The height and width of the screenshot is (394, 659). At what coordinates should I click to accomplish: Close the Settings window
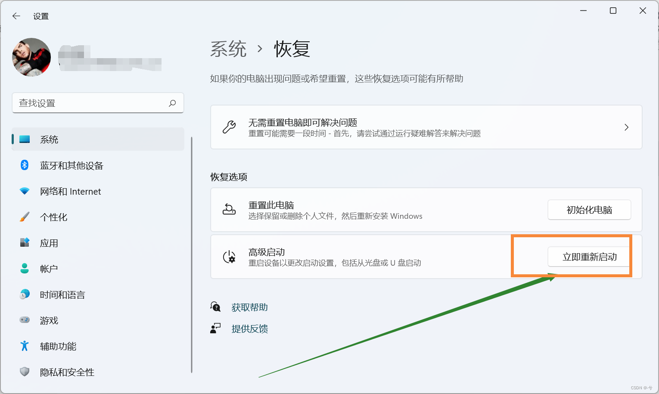(x=643, y=11)
